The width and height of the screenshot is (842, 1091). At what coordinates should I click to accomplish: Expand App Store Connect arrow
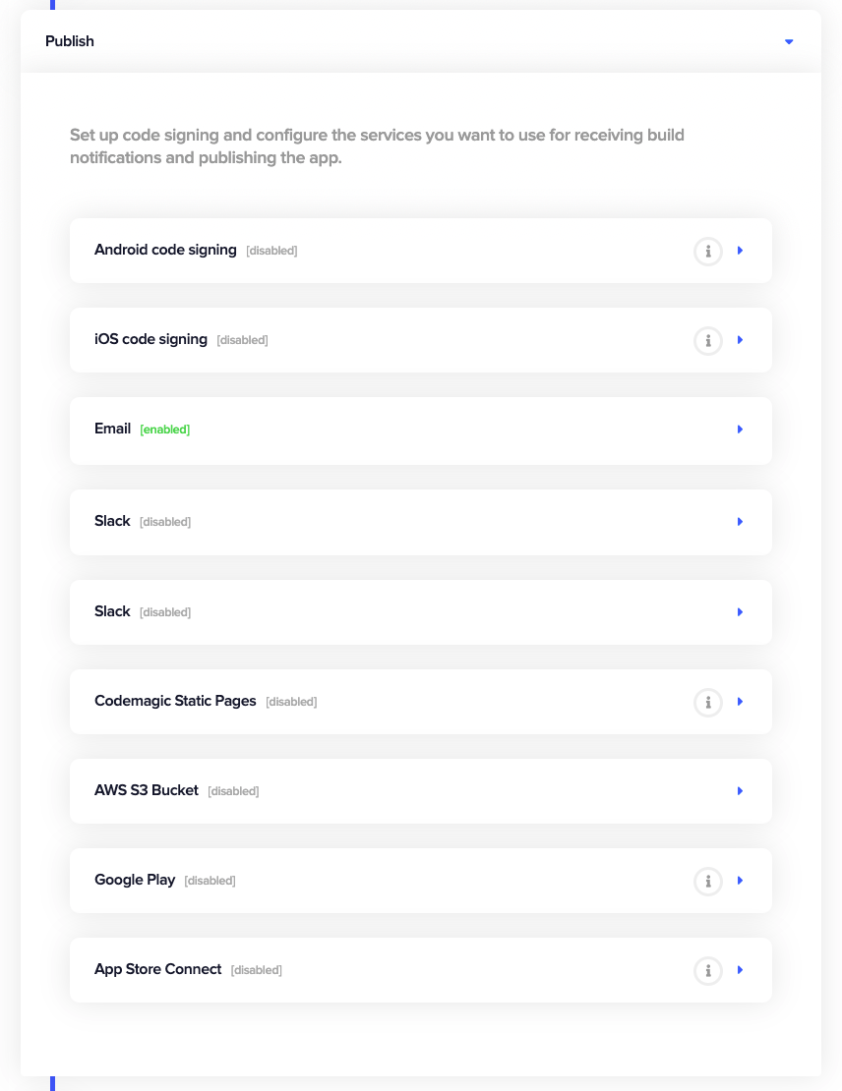[x=740, y=970]
